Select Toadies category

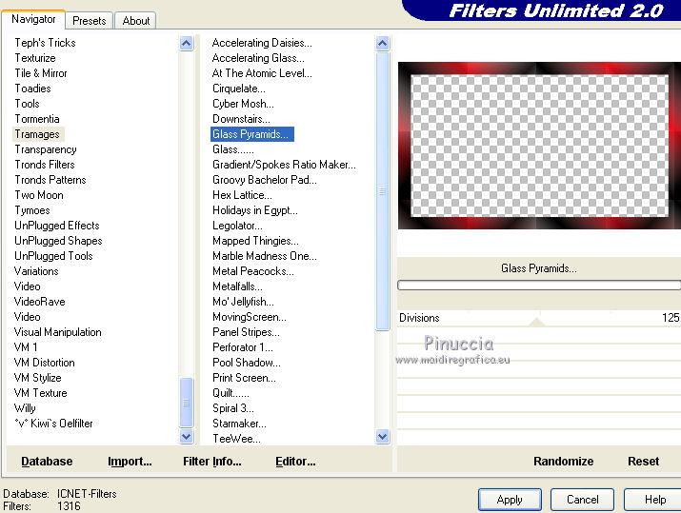click(x=32, y=89)
